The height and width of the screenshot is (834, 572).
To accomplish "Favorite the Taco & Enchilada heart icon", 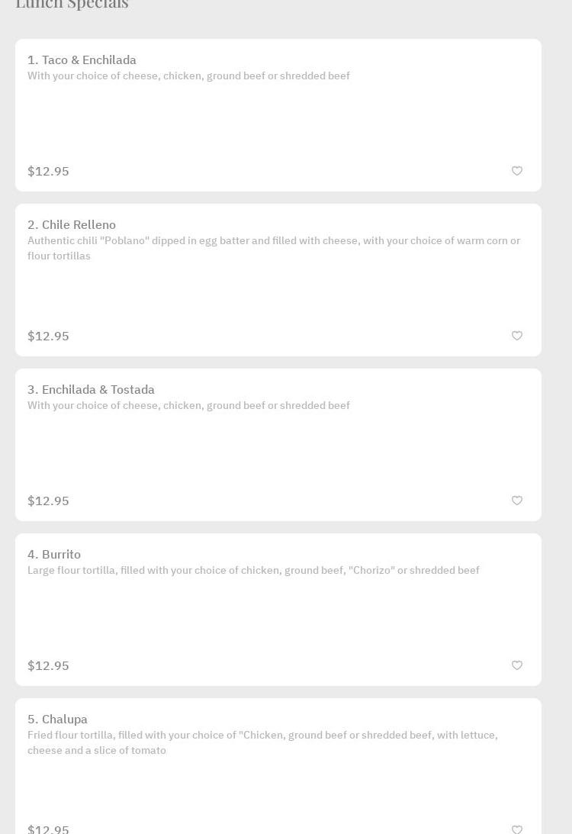I will (x=517, y=171).
